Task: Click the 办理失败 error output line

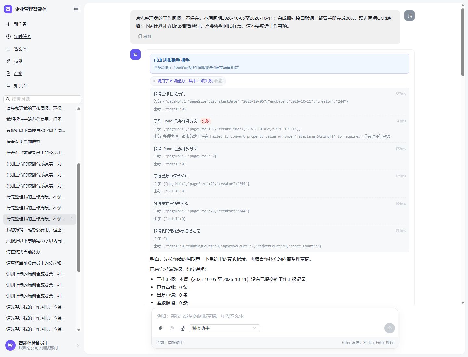Action: point(273,136)
